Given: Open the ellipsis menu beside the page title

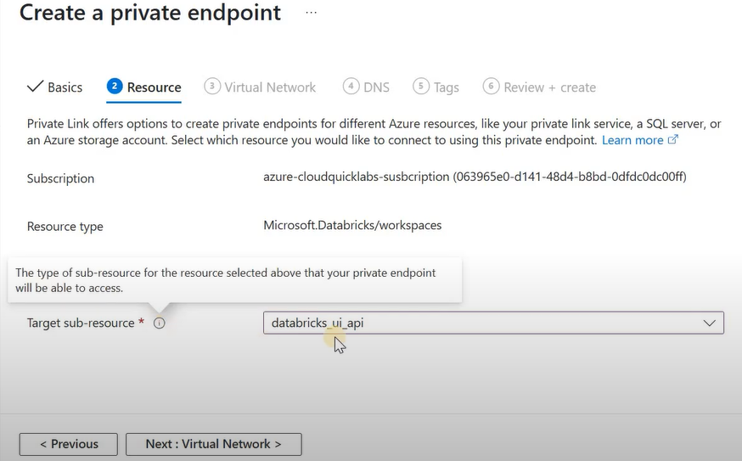Looking at the screenshot, I should pyautogui.click(x=312, y=14).
